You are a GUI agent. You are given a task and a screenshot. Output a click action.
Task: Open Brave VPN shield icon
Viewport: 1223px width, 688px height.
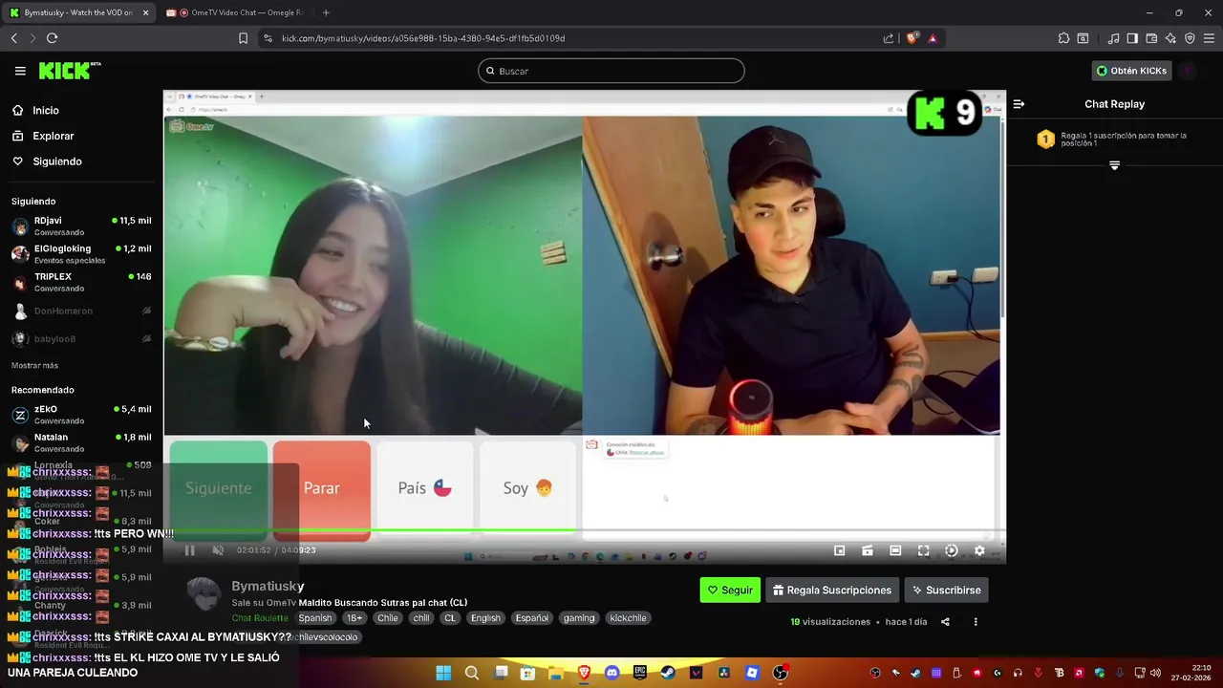click(1190, 38)
